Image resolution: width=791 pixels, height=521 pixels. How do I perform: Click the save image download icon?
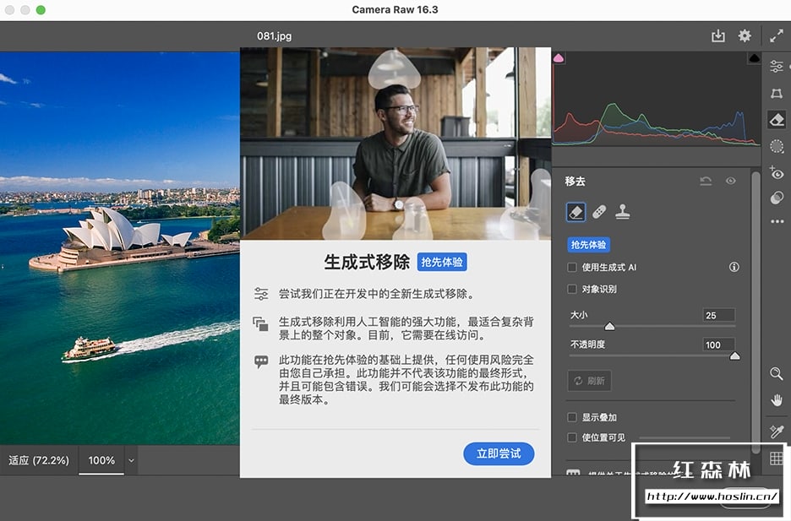[718, 35]
